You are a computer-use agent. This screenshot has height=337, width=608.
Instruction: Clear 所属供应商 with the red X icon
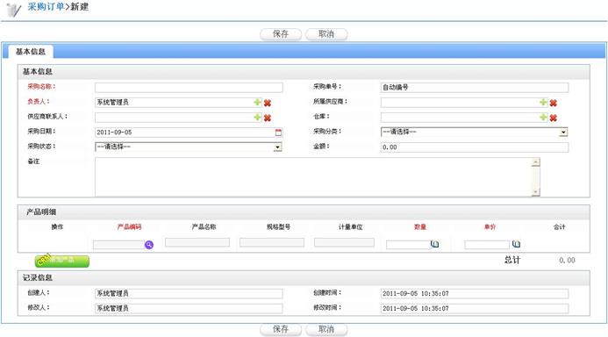click(554, 103)
